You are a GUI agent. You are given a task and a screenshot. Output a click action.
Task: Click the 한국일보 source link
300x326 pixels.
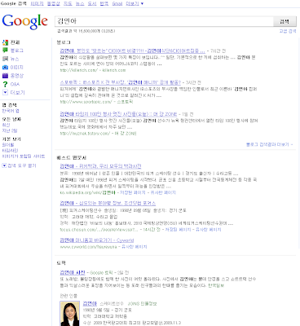click(216, 285)
